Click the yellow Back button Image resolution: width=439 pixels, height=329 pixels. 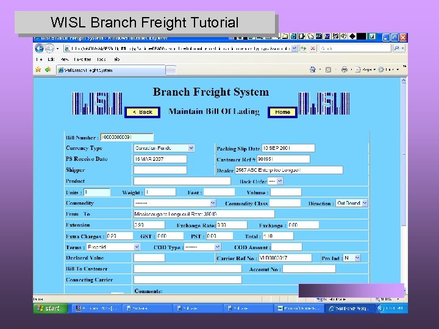tap(142, 112)
